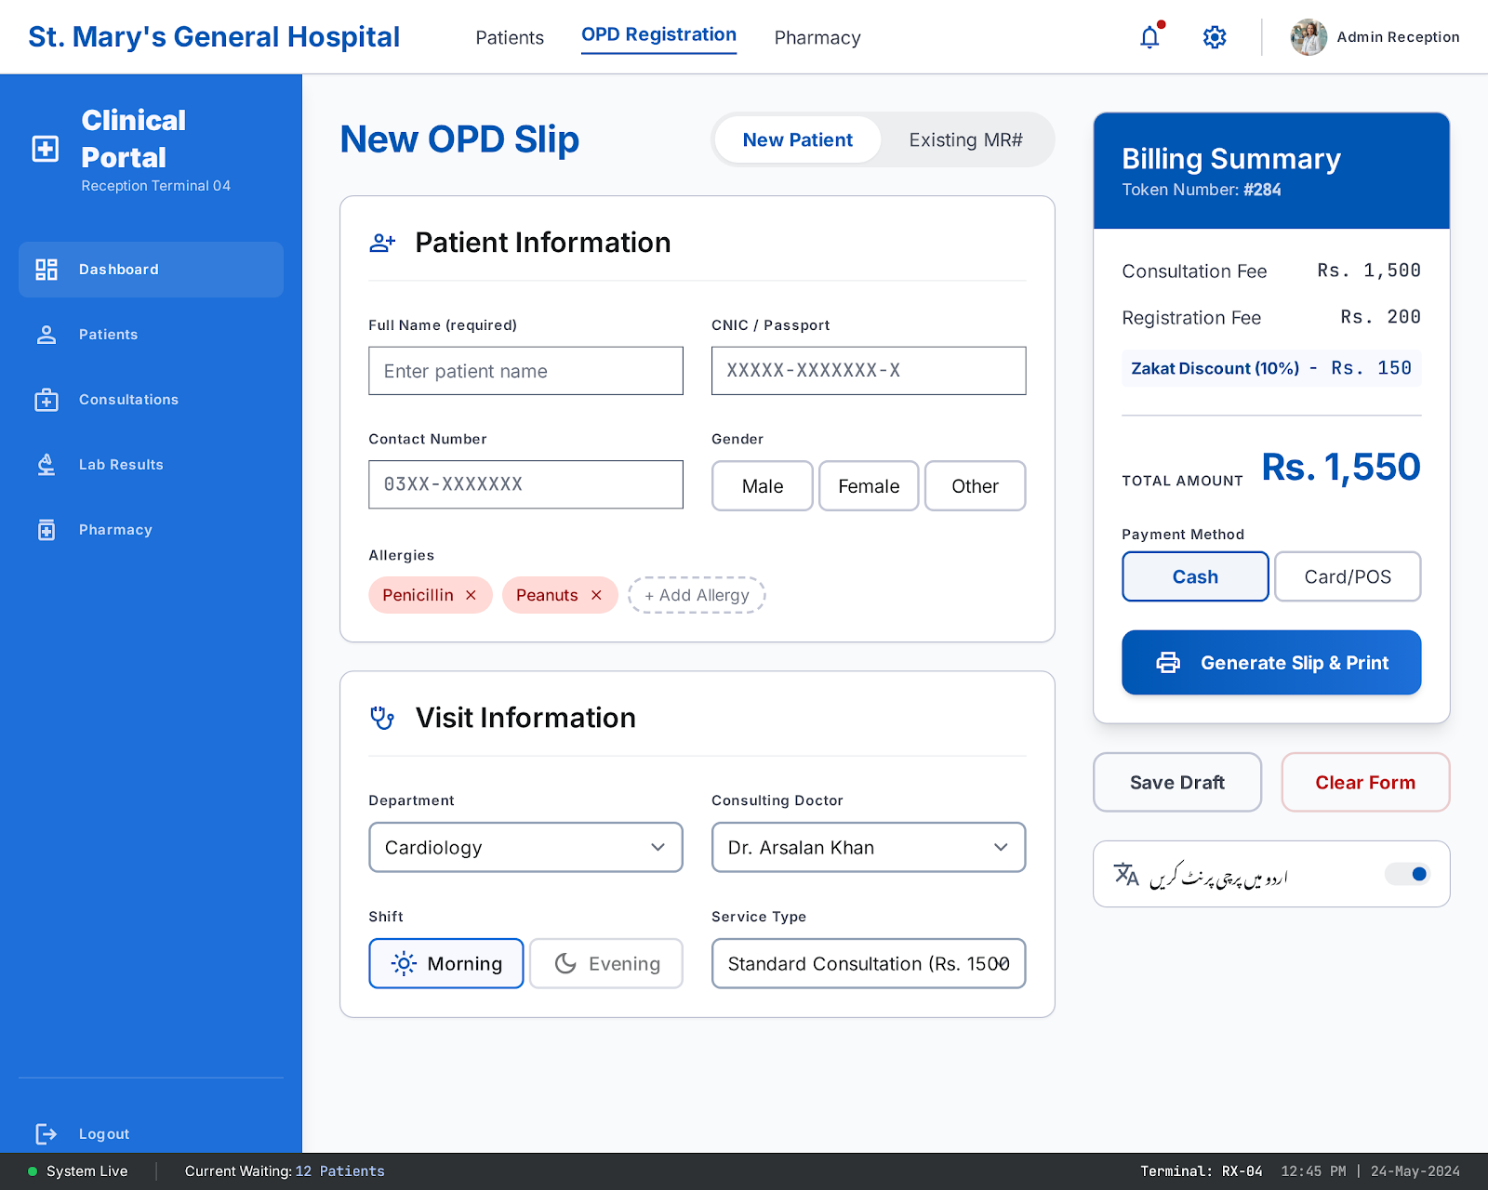
Task: Select Other gender option
Action: 976,486
